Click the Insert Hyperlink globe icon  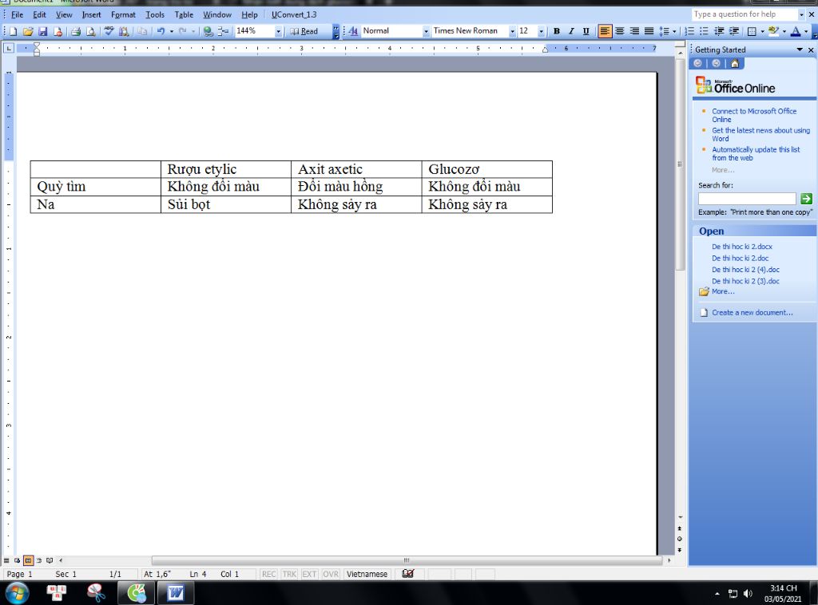click(208, 31)
